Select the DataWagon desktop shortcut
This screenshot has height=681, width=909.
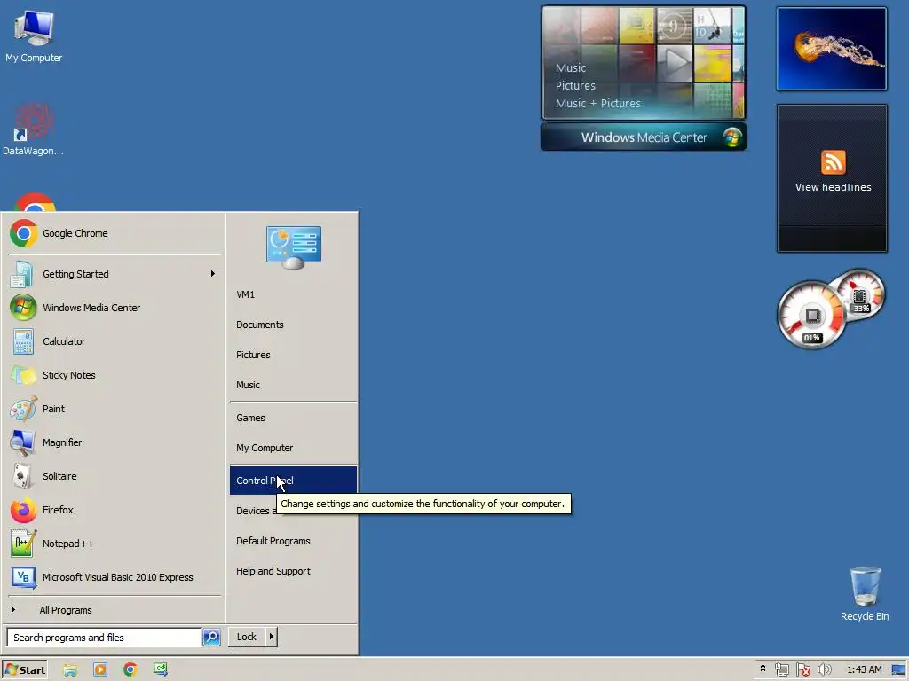tap(33, 129)
